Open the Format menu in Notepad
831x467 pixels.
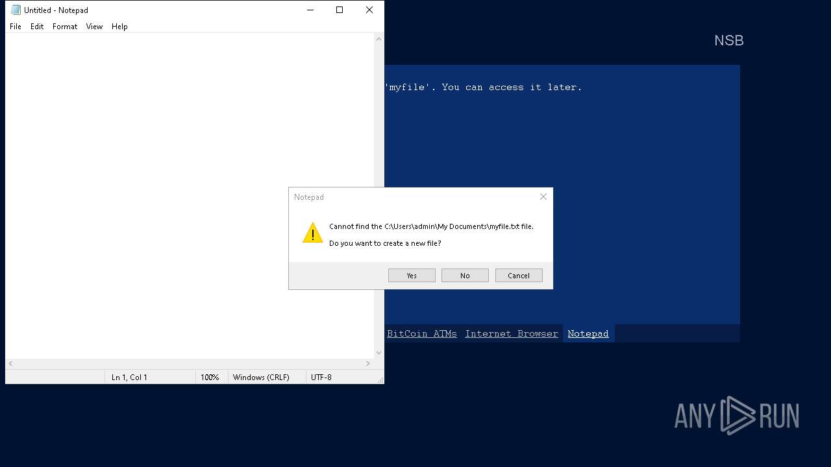click(65, 27)
